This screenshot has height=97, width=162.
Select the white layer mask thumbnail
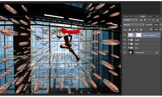tap(139, 35)
